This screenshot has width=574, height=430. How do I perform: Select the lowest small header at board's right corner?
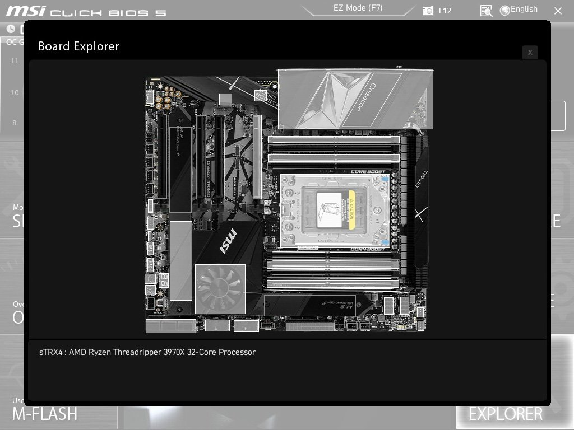pos(420,325)
